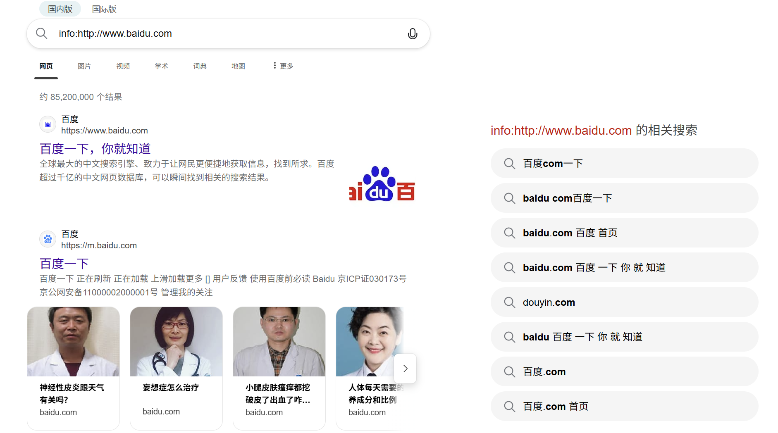
Task: Click the 百度 favicon beside https://www.baidu.com
Action: [48, 124]
